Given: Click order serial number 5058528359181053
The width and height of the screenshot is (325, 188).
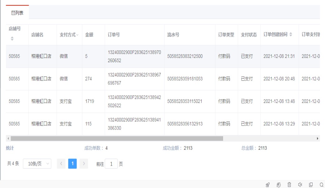Looking at the screenshot, I should point(185,79).
